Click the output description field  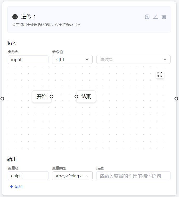tap(133, 176)
